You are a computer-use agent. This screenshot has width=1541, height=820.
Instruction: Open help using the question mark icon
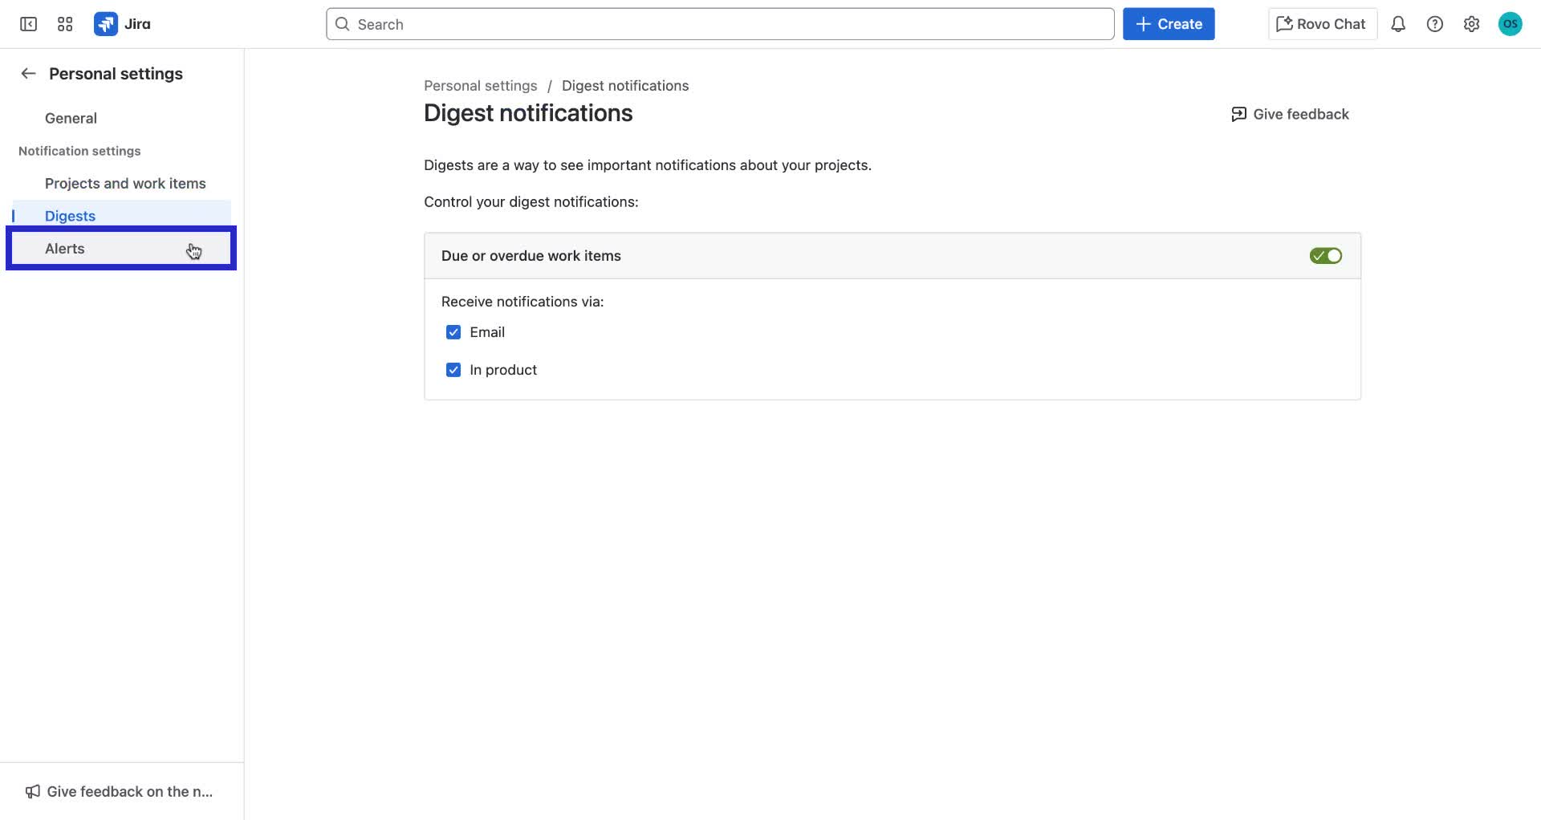click(x=1435, y=23)
